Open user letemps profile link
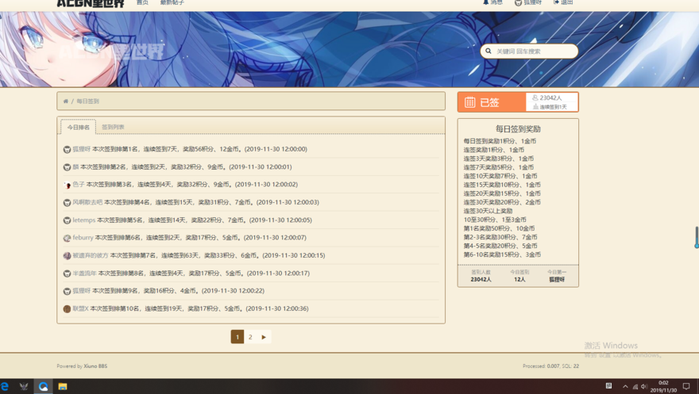Image resolution: width=699 pixels, height=394 pixels. tap(84, 220)
